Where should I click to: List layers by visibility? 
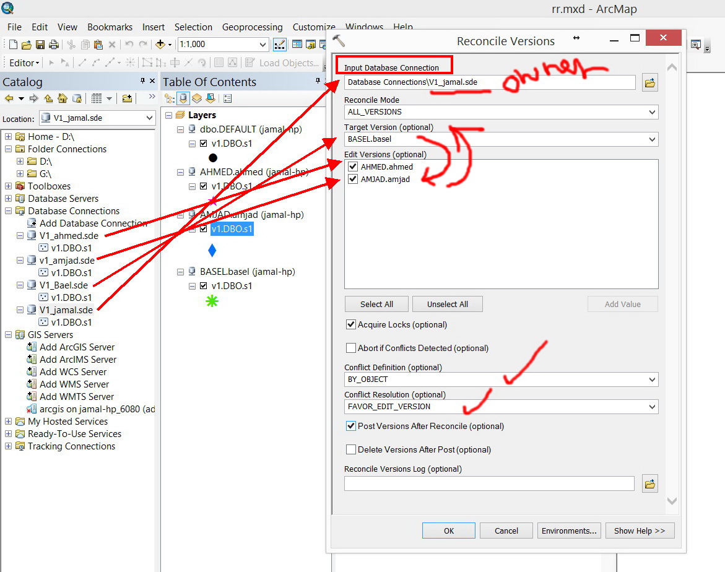click(197, 98)
